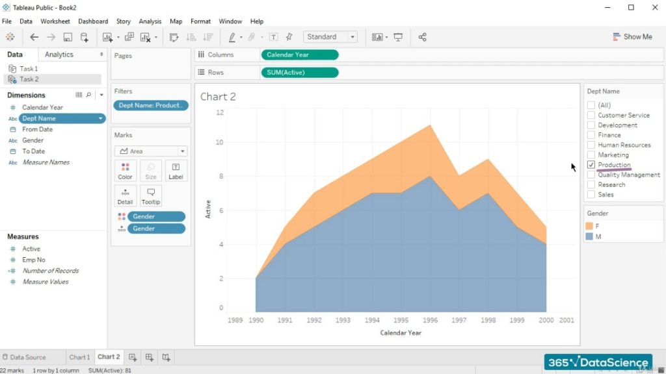This screenshot has width=666, height=374.
Task: Open the Worksheet menu
Action: (x=55, y=21)
